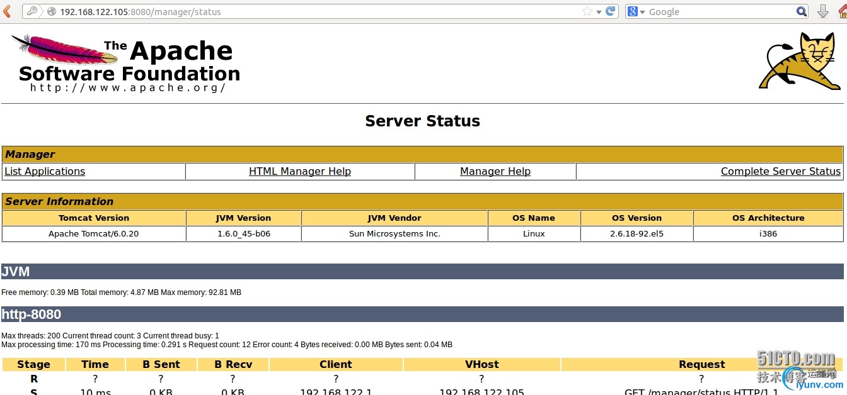Viewport: 847px width, 395px height.
Task: Click the Linux cell
Action: pyautogui.click(x=534, y=233)
